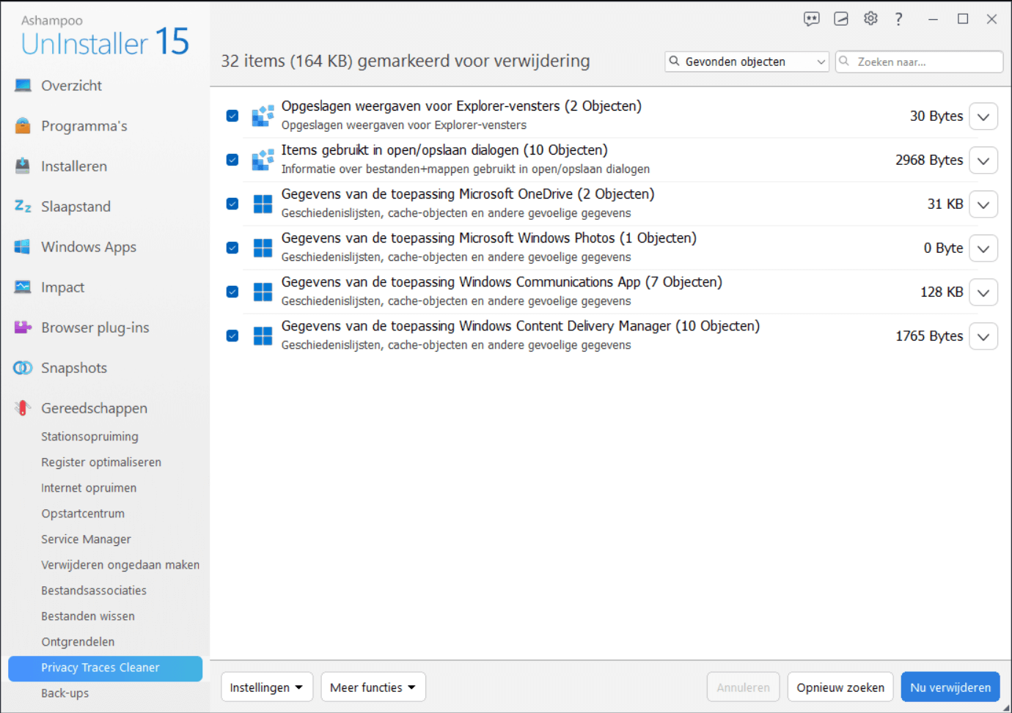Open the Instellingen dropdown button
This screenshot has height=713, width=1012.
pos(267,687)
